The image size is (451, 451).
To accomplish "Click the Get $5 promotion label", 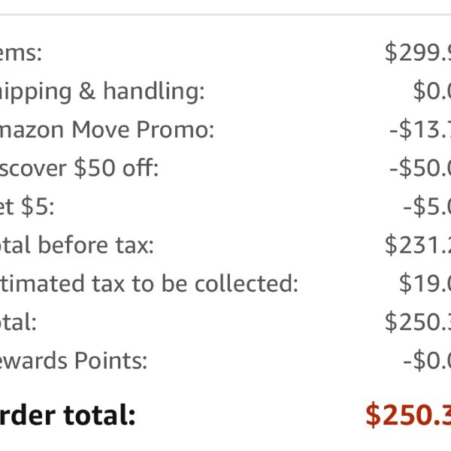I will pyautogui.click(x=27, y=207).
